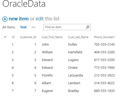Viewport: 127px width, 103px height.
Task: Click the 'new item' link
Action: point(19,19)
